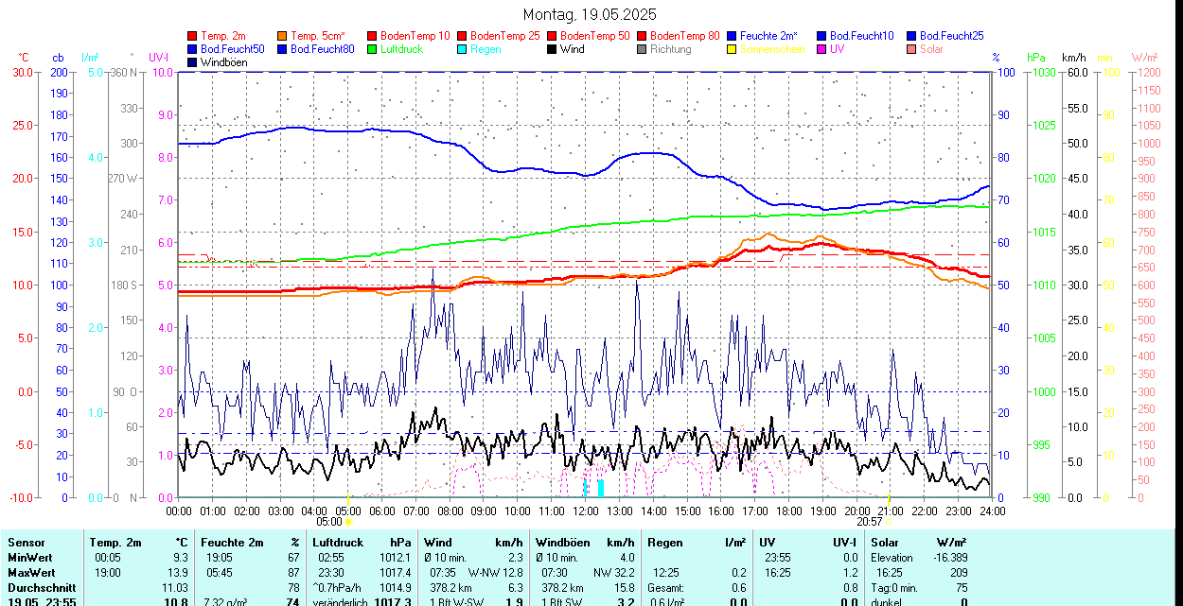Click the MaxWert row label

(31, 573)
